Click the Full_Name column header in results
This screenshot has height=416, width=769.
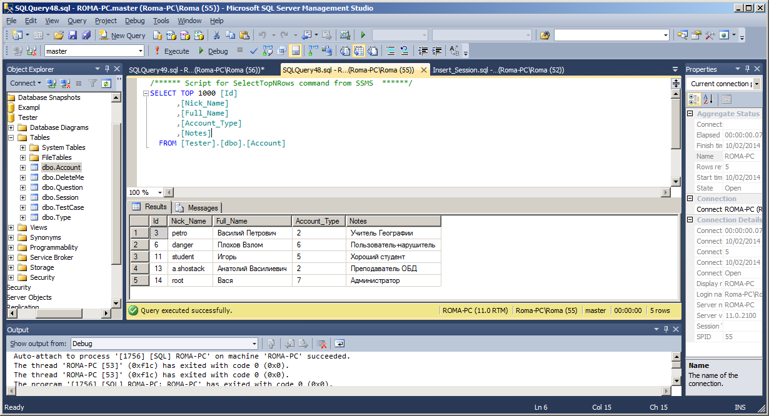coord(251,221)
